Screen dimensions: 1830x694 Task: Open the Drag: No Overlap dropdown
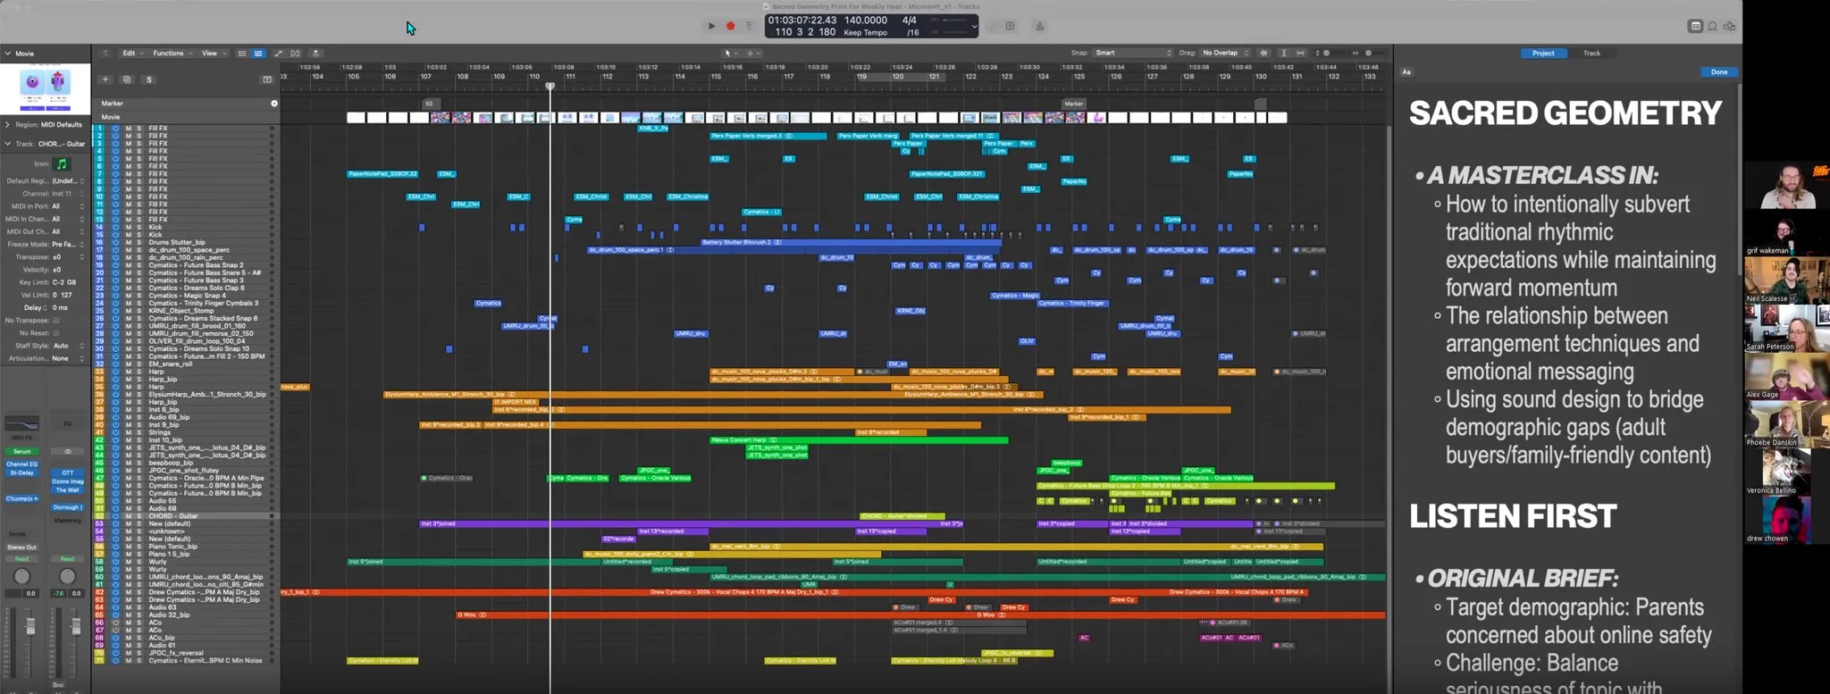coord(1226,53)
